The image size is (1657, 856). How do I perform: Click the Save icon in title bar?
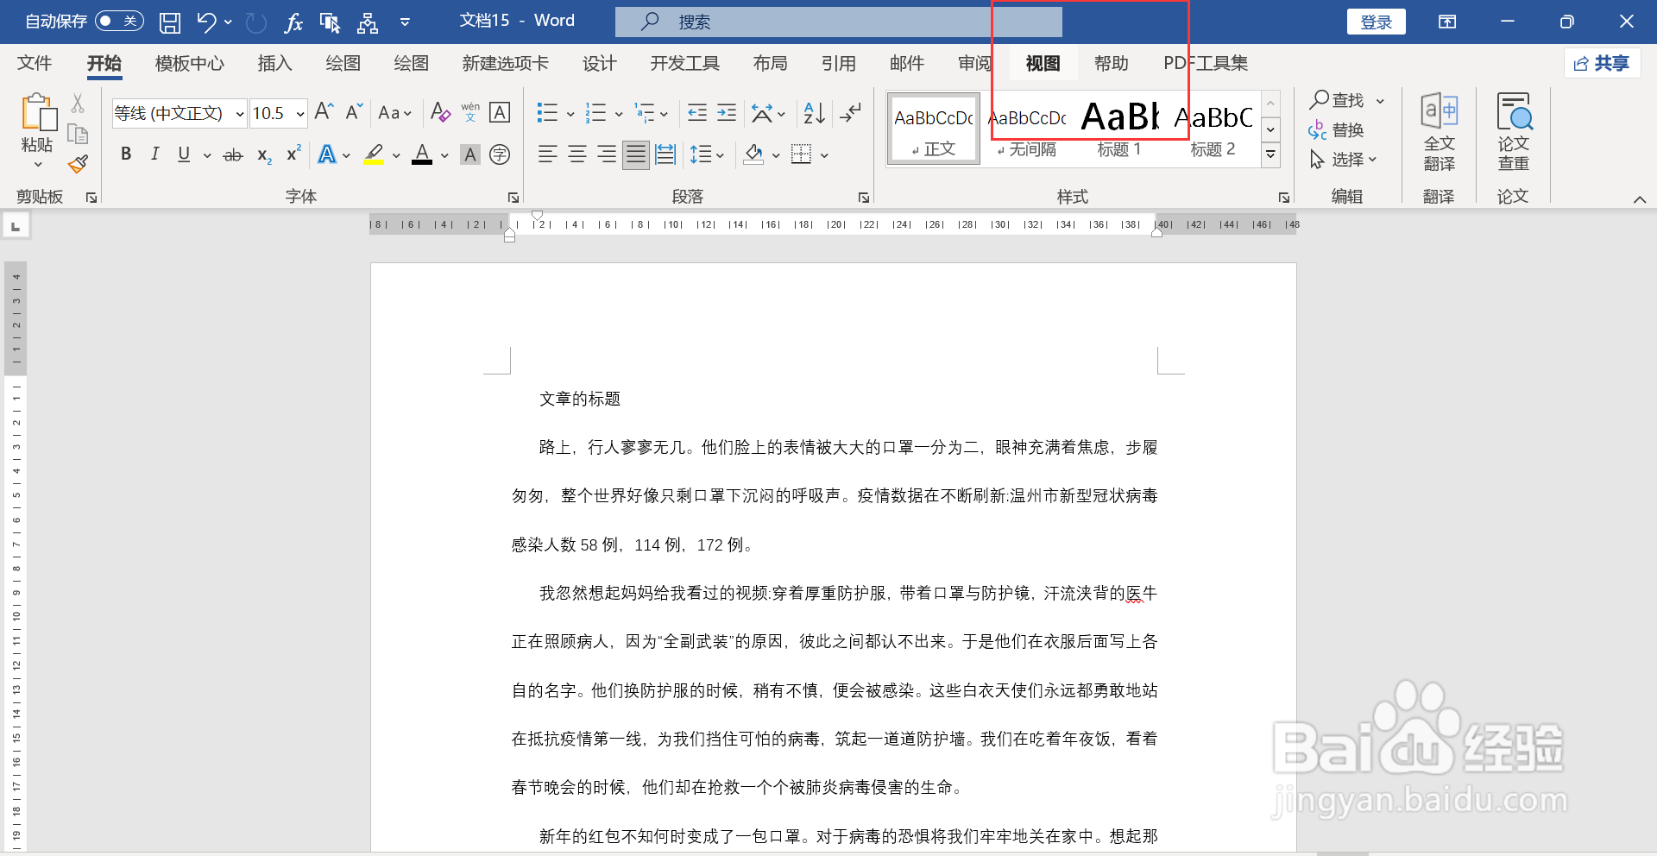(x=170, y=22)
